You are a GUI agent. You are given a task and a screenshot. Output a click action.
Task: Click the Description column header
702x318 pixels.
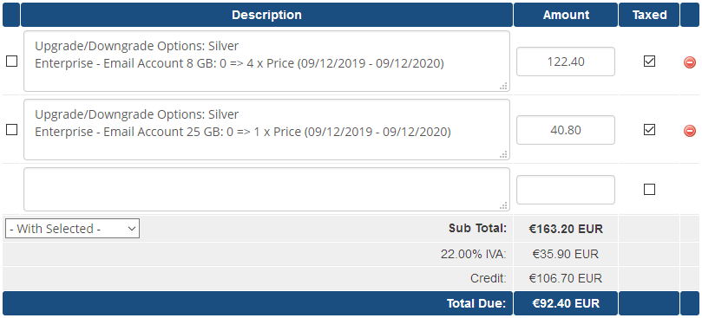[x=267, y=15]
